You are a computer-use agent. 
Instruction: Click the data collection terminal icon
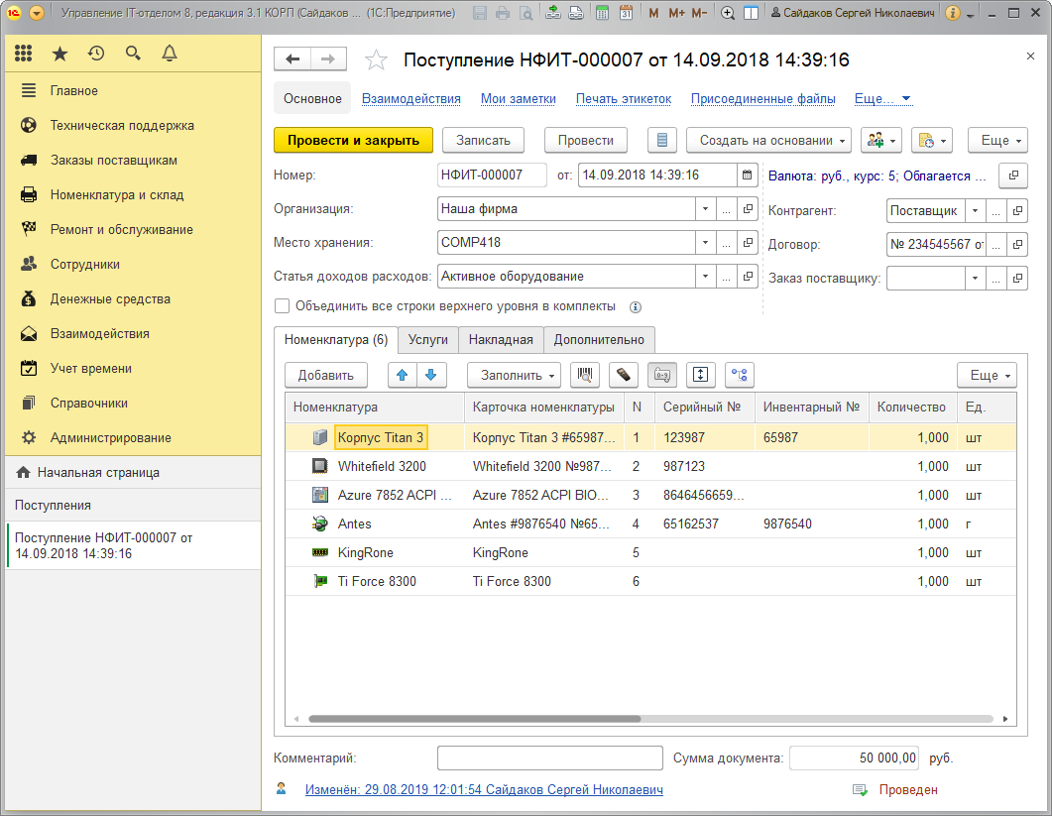624,375
